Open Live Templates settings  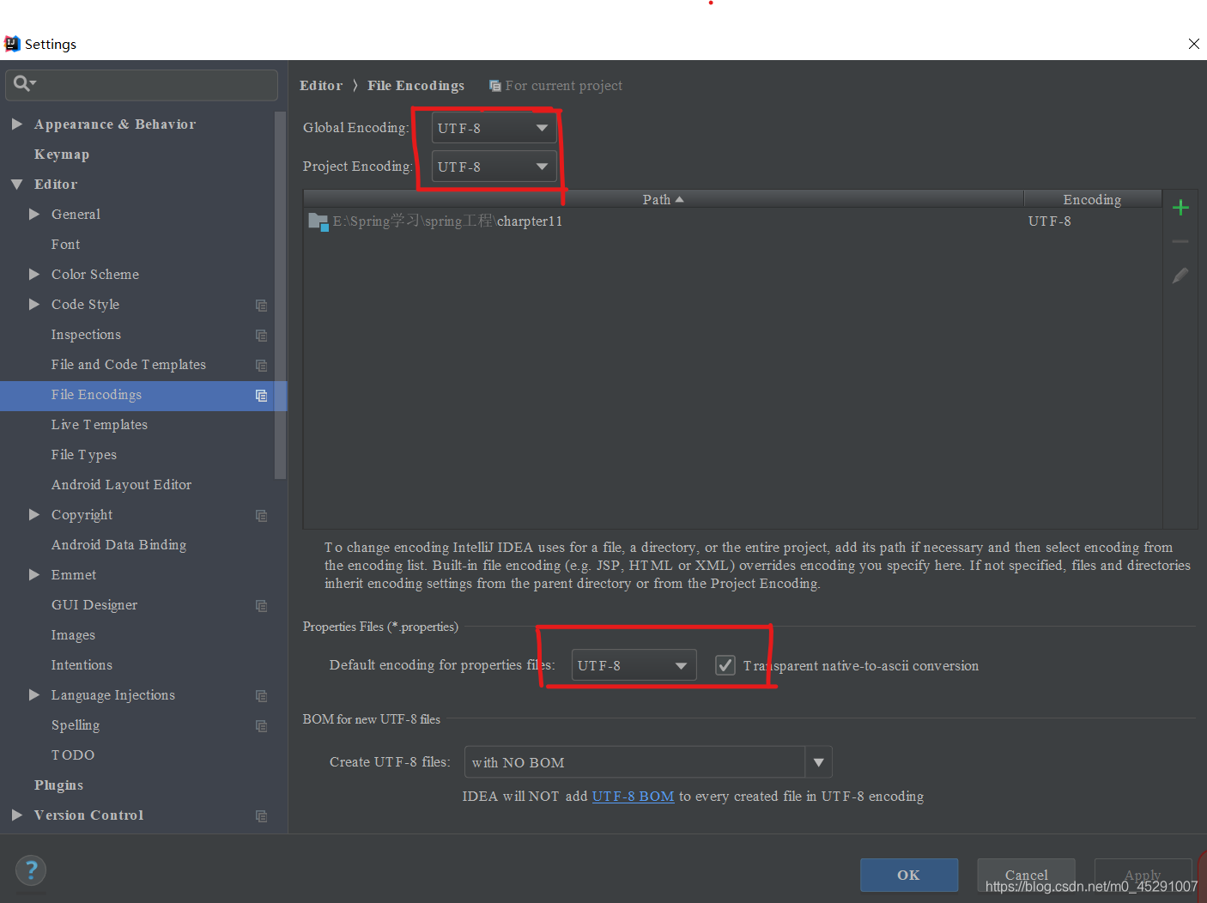point(100,425)
